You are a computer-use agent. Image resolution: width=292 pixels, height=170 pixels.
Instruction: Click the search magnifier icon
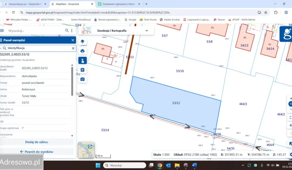coord(67,30)
